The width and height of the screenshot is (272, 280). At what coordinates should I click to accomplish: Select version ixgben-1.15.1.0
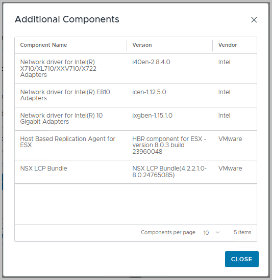[x=152, y=116]
